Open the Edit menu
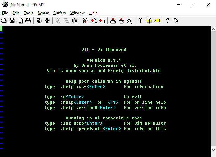This screenshot has height=157, width=216. [16, 13]
